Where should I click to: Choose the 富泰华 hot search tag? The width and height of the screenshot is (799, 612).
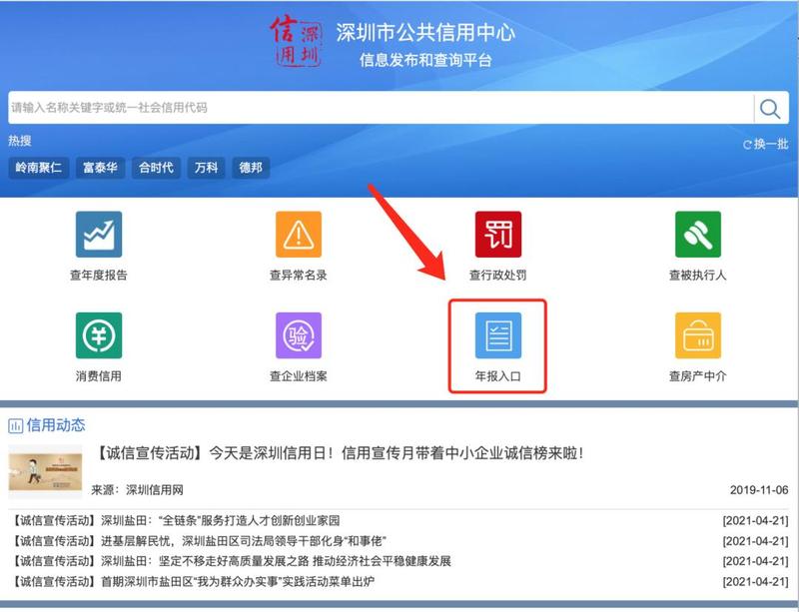point(101,168)
